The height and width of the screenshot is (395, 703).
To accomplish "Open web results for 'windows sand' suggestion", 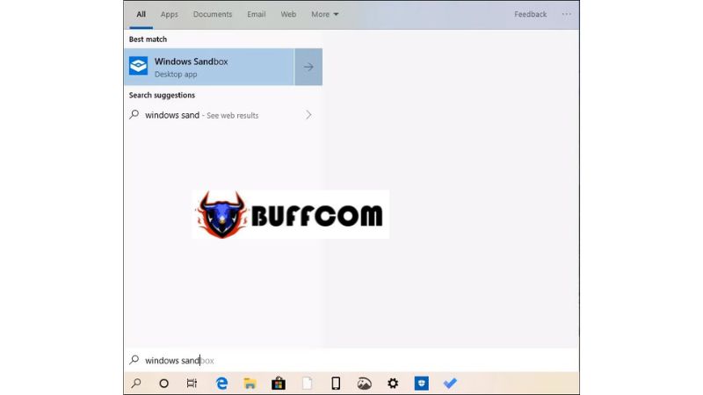I will pos(223,115).
